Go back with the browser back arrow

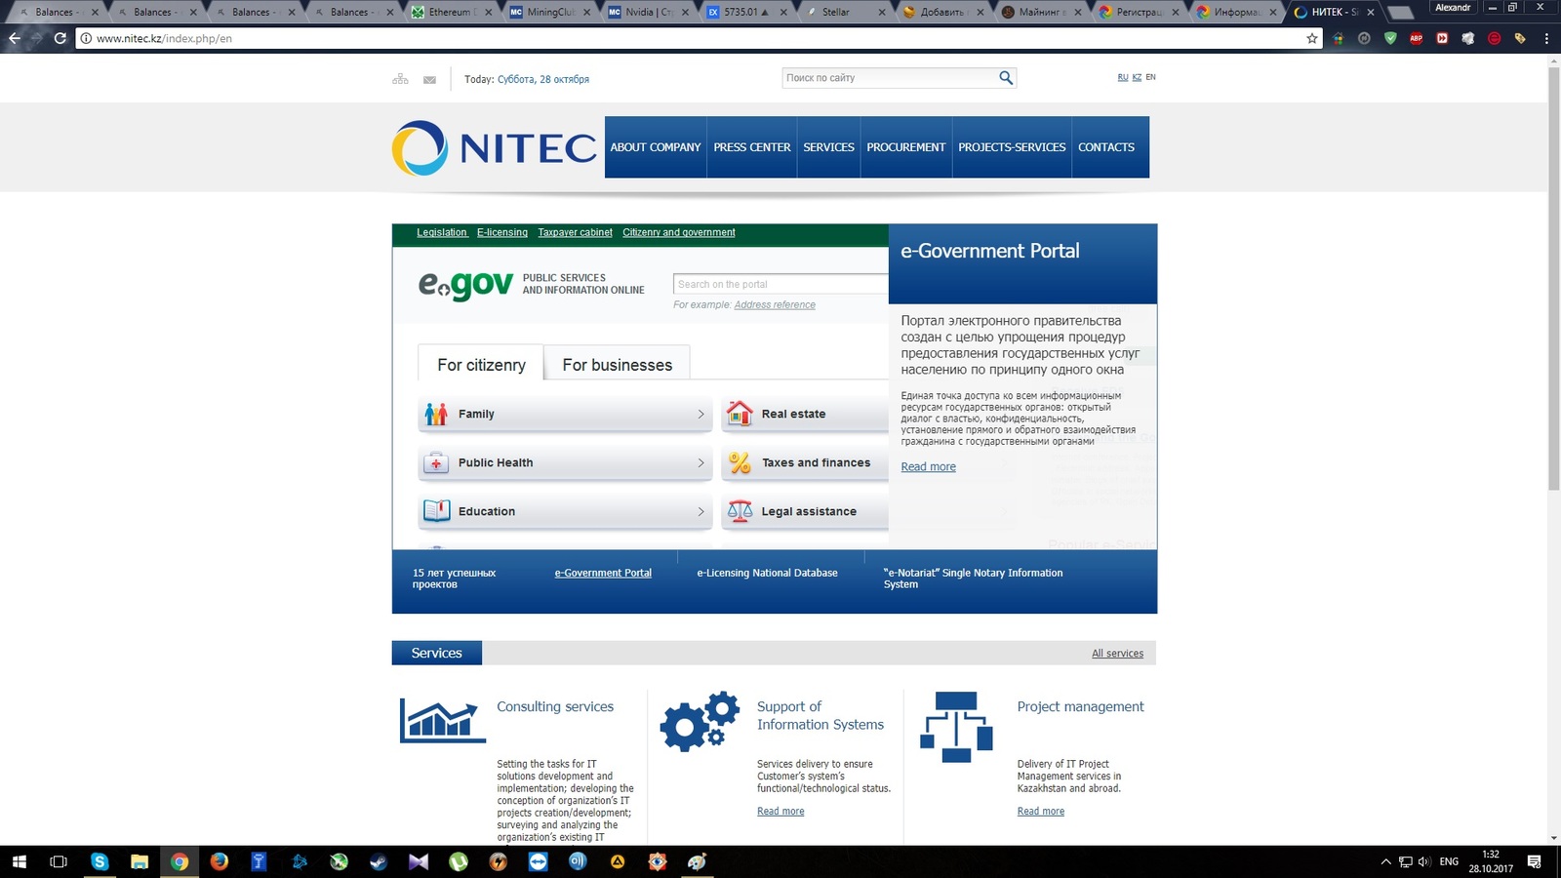point(14,39)
